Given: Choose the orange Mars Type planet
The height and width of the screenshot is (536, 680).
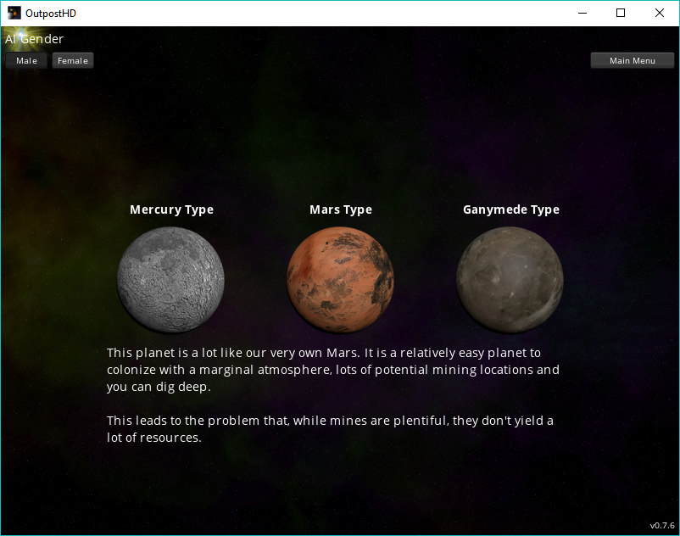Looking at the screenshot, I should tap(341, 280).
